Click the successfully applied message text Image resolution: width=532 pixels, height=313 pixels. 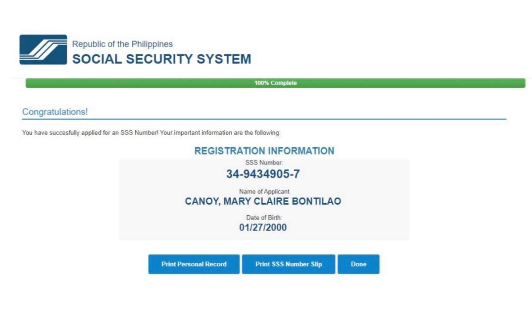click(151, 133)
